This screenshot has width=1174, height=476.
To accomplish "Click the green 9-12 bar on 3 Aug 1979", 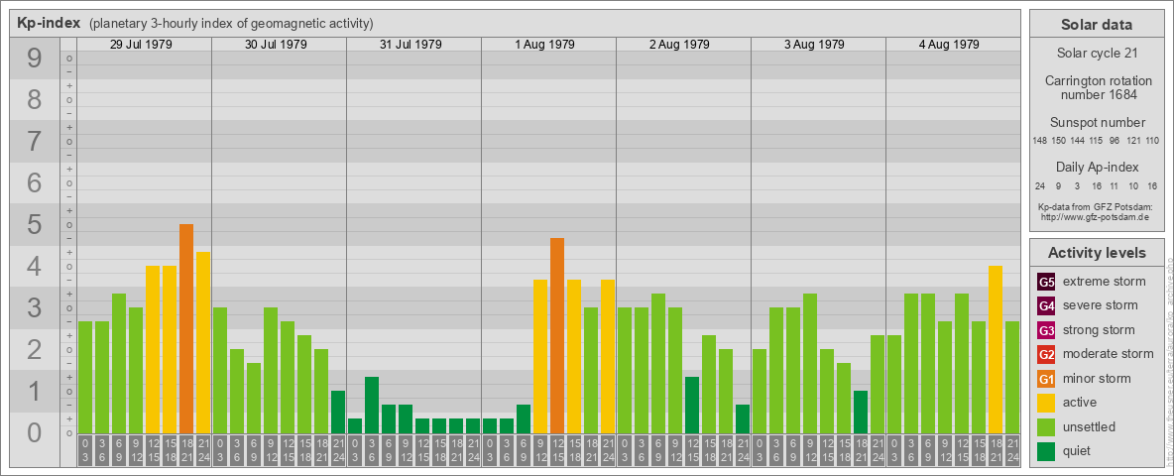I will point(809,364).
